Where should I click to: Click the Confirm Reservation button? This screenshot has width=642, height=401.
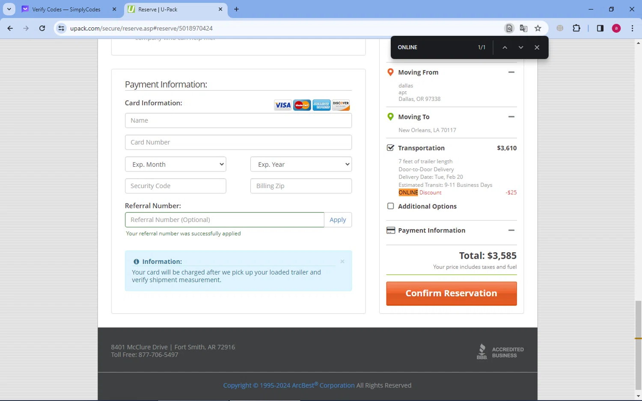[x=451, y=293]
